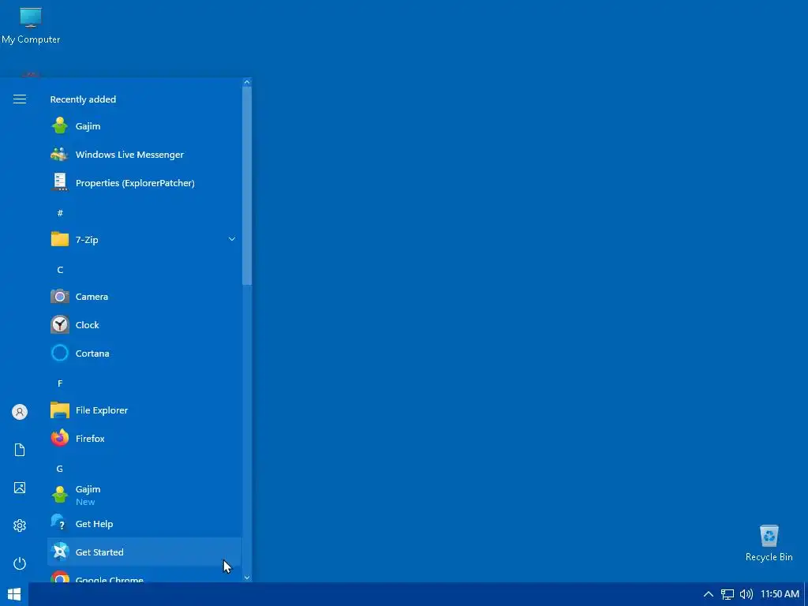The image size is (808, 606).
Task: Open File Explorer from the app list
Action: coord(144,410)
